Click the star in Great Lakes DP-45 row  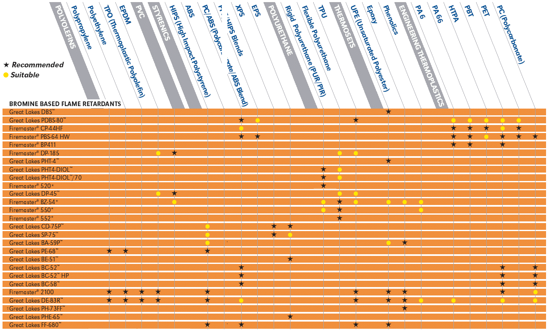coord(174,194)
